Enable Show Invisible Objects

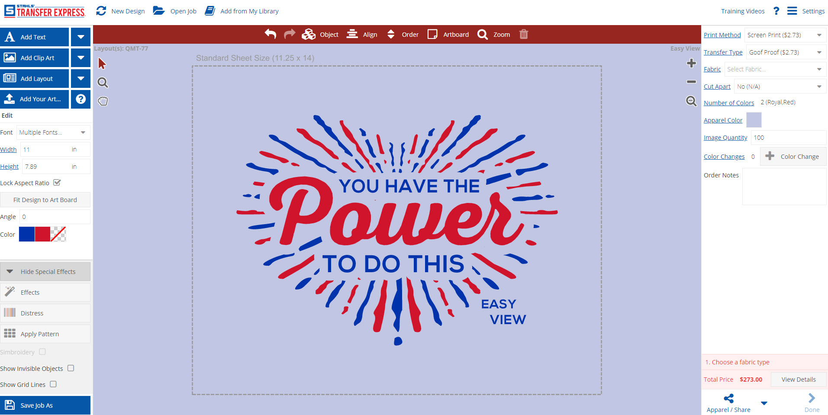click(x=71, y=368)
